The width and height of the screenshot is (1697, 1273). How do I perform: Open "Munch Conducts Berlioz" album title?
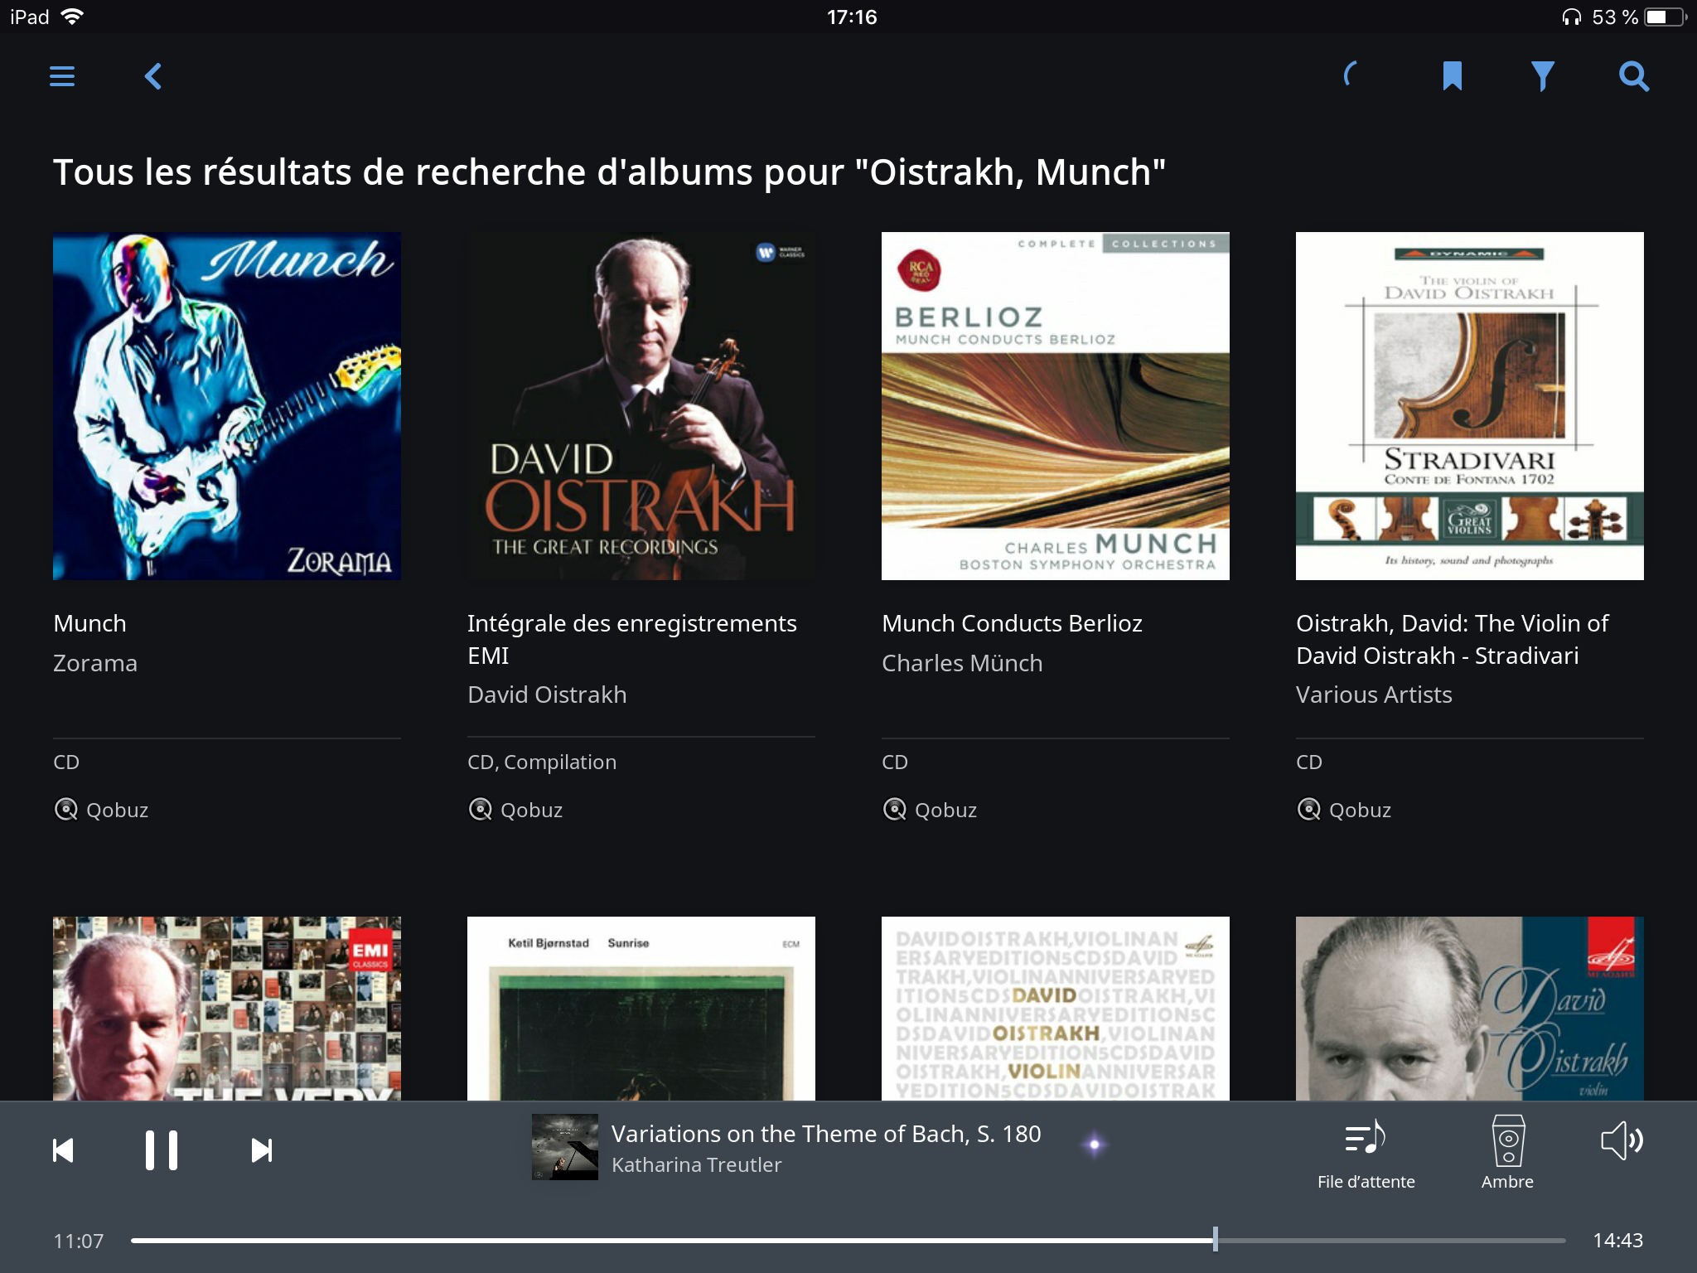click(x=1012, y=623)
